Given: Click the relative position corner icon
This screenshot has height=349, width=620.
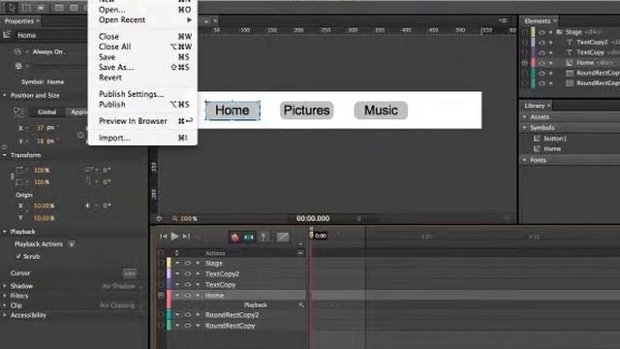Looking at the screenshot, I should [18, 112].
